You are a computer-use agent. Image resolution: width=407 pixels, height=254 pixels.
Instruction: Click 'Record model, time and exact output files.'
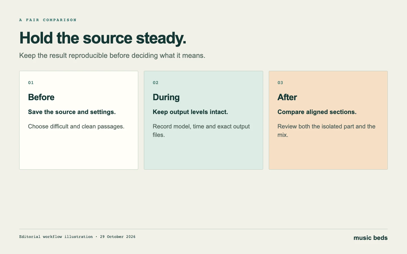point(201,131)
